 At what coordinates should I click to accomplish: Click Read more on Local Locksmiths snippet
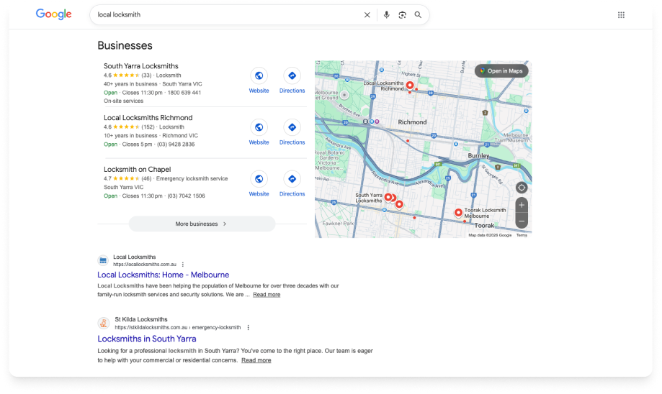(267, 295)
